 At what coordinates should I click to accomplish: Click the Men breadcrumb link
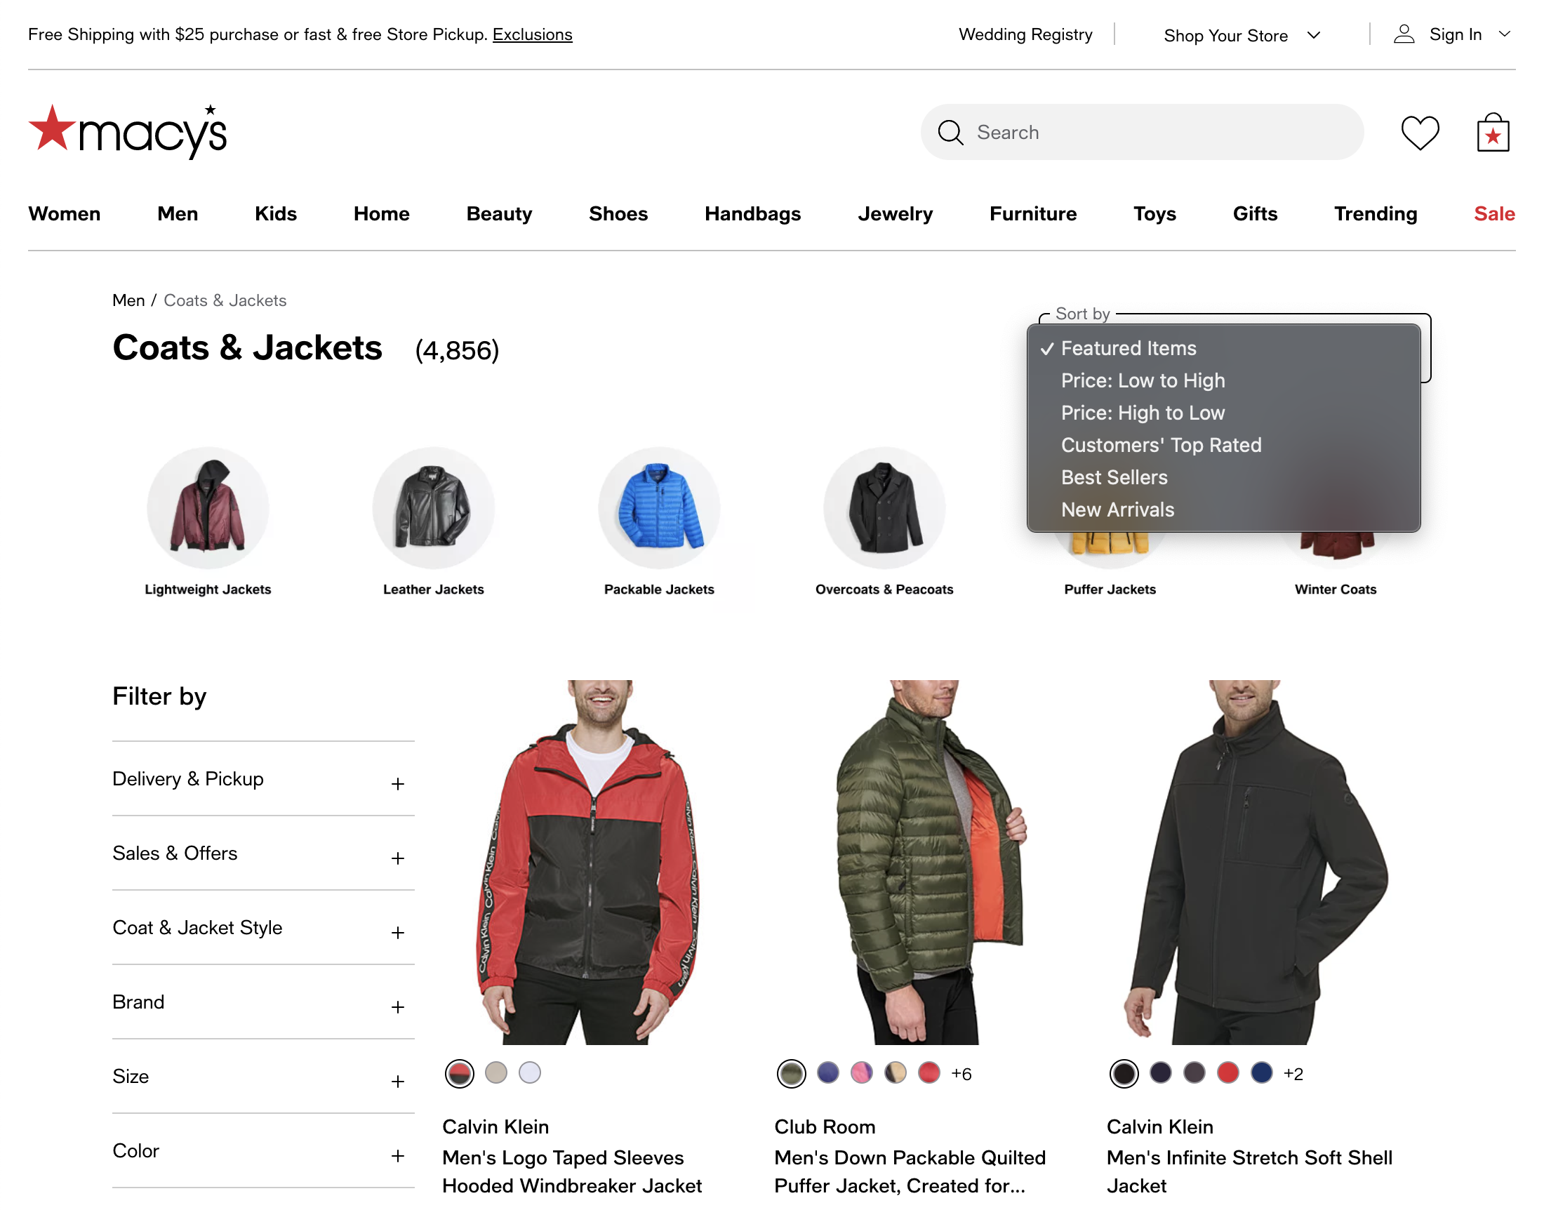pyautogui.click(x=128, y=300)
